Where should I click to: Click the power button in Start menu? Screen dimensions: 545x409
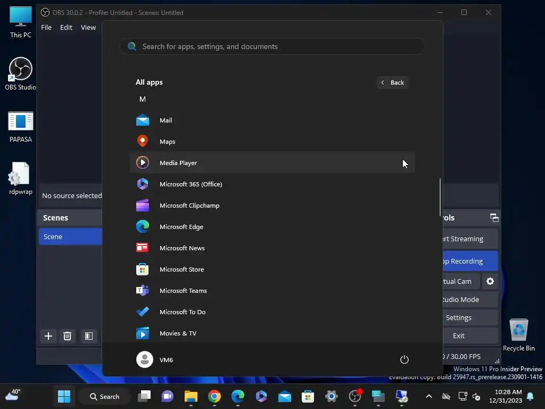[404, 359]
